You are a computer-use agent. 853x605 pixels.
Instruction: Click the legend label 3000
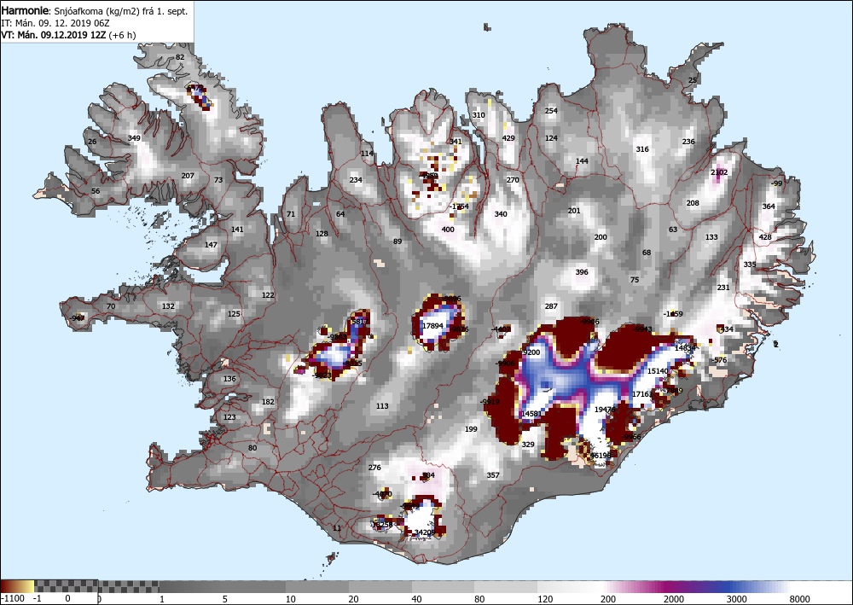[737, 599]
